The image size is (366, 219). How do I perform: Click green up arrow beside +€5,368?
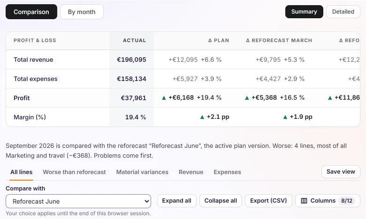247,98
